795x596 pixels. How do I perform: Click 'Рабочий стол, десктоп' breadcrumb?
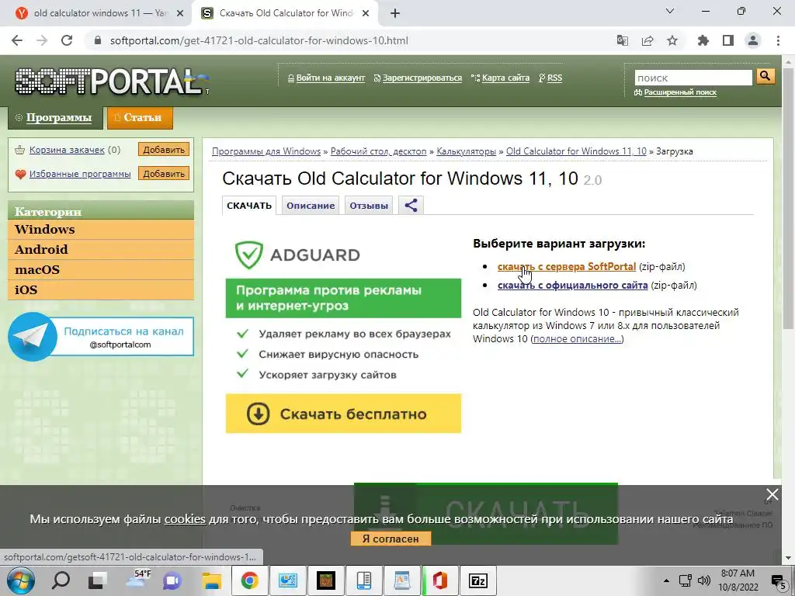(379, 151)
